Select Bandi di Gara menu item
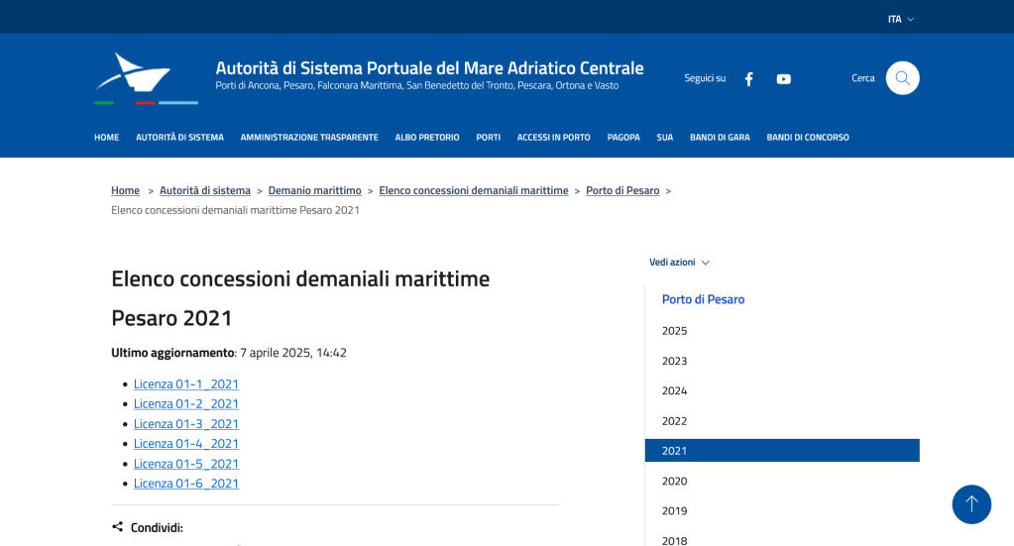The height and width of the screenshot is (546, 1014). (x=720, y=138)
